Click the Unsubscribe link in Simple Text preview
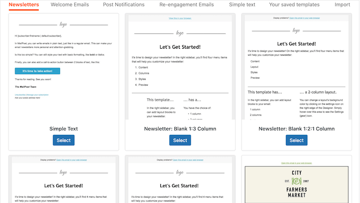Viewport: 360px width, 203px height. tap(20, 95)
